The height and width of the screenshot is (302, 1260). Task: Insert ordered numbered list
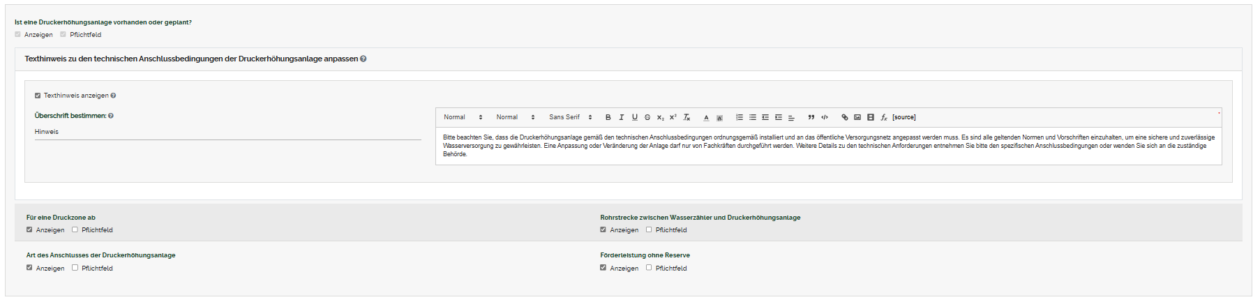point(740,117)
